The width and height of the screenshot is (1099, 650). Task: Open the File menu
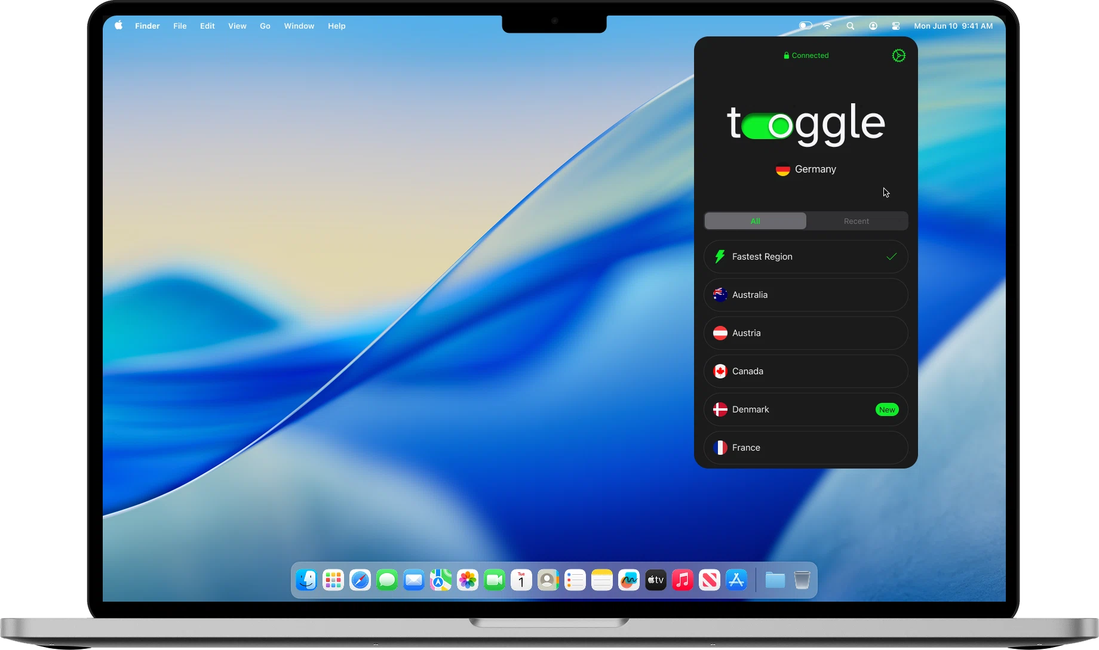coord(180,26)
